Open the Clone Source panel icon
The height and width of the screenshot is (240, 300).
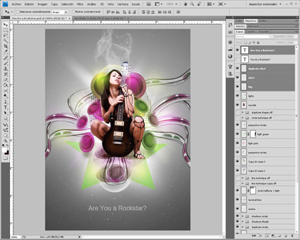pos(230,73)
